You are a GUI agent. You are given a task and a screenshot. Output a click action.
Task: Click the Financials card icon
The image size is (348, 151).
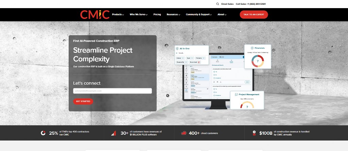coord(252,48)
